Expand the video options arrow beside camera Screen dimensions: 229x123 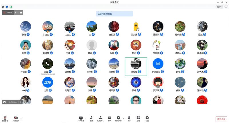pyautogui.click(x=21, y=118)
